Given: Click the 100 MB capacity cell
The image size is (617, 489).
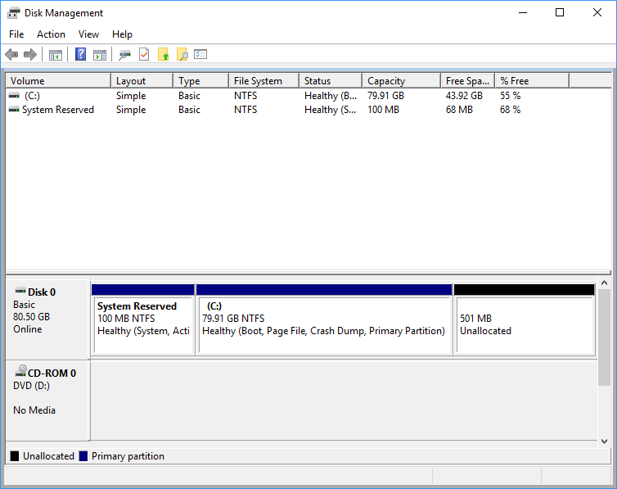Looking at the screenshot, I should point(383,110).
